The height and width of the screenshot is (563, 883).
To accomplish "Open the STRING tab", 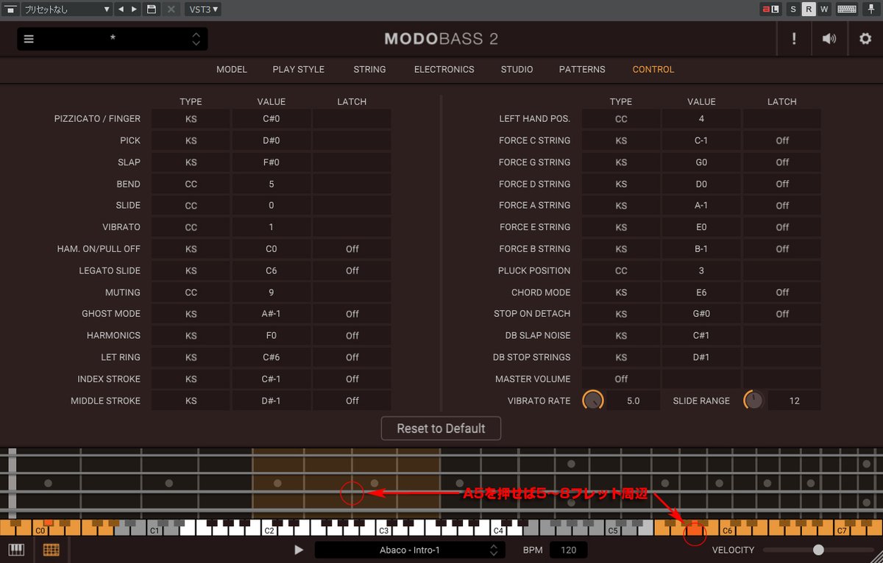I will [x=369, y=69].
